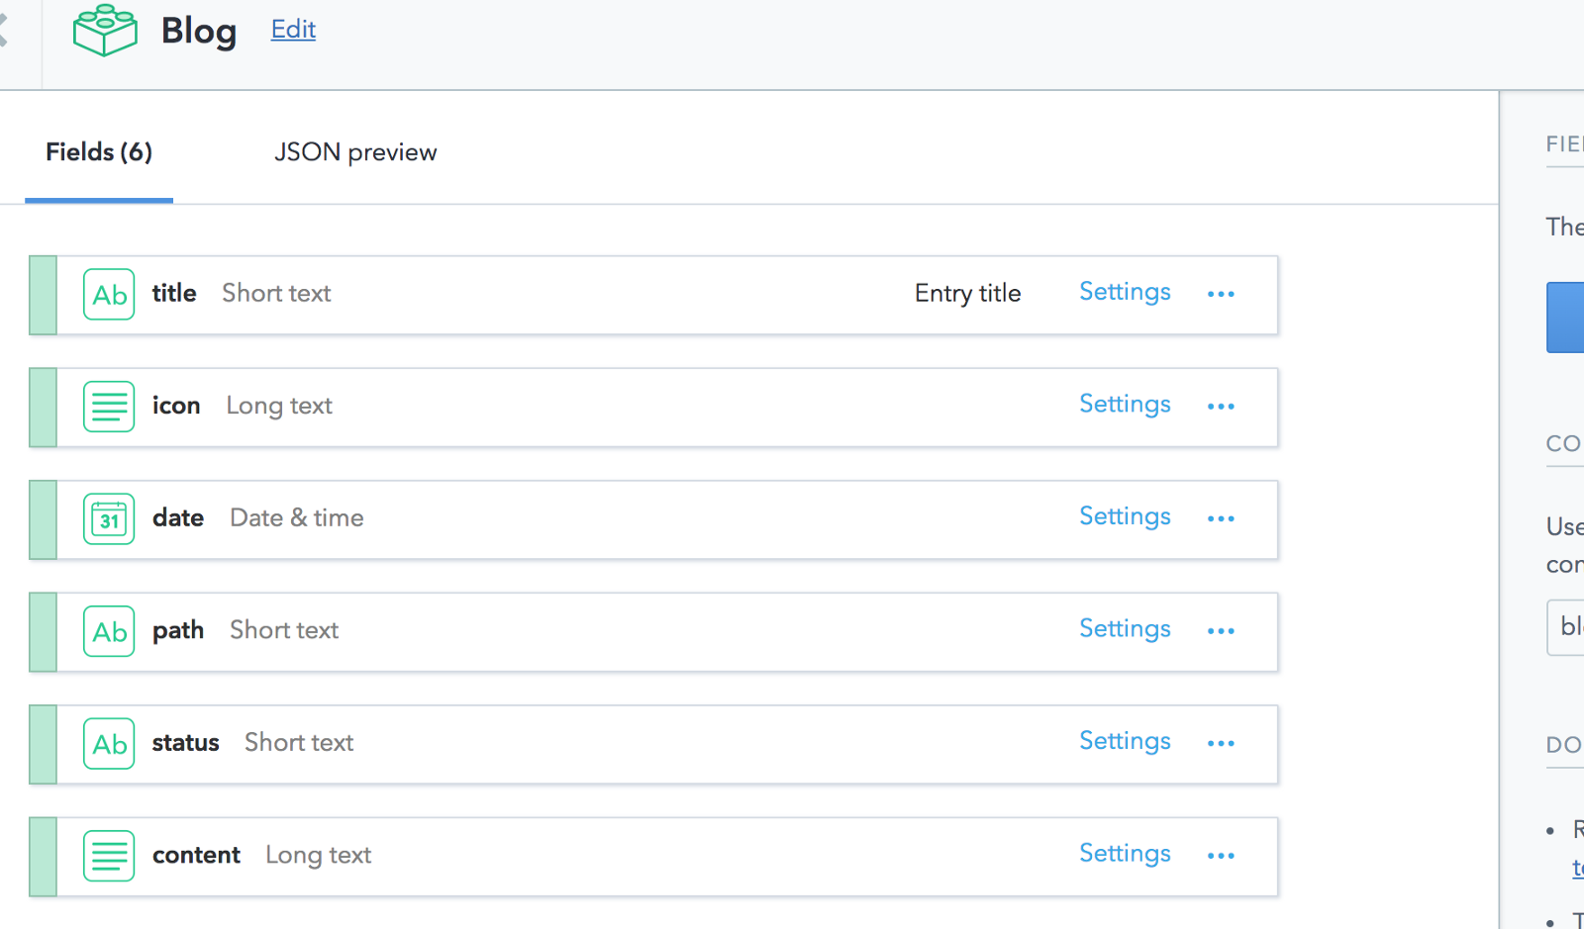Click the blue button in right sidebar
This screenshot has height=929, width=1584.
[x=1567, y=318]
